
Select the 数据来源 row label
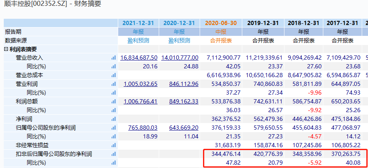click(16, 40)
